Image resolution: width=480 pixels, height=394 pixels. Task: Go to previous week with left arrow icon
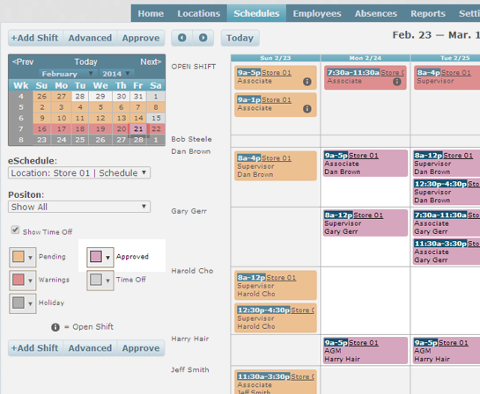(181, 38)
